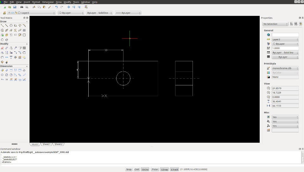Toggle Ortho mode in status bar
This screenshot has width=304, height=172.
(145, 169)
